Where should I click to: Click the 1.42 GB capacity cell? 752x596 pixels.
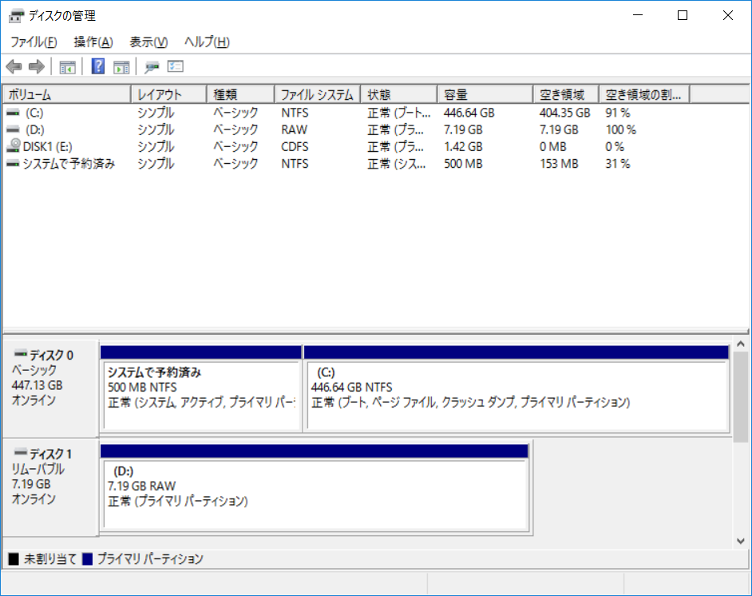tap(463, 147)
